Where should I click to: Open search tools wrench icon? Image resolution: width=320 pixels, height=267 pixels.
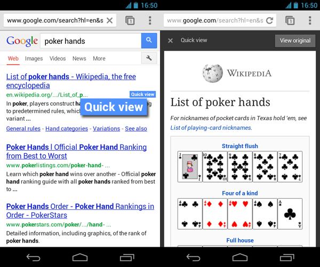149,58
